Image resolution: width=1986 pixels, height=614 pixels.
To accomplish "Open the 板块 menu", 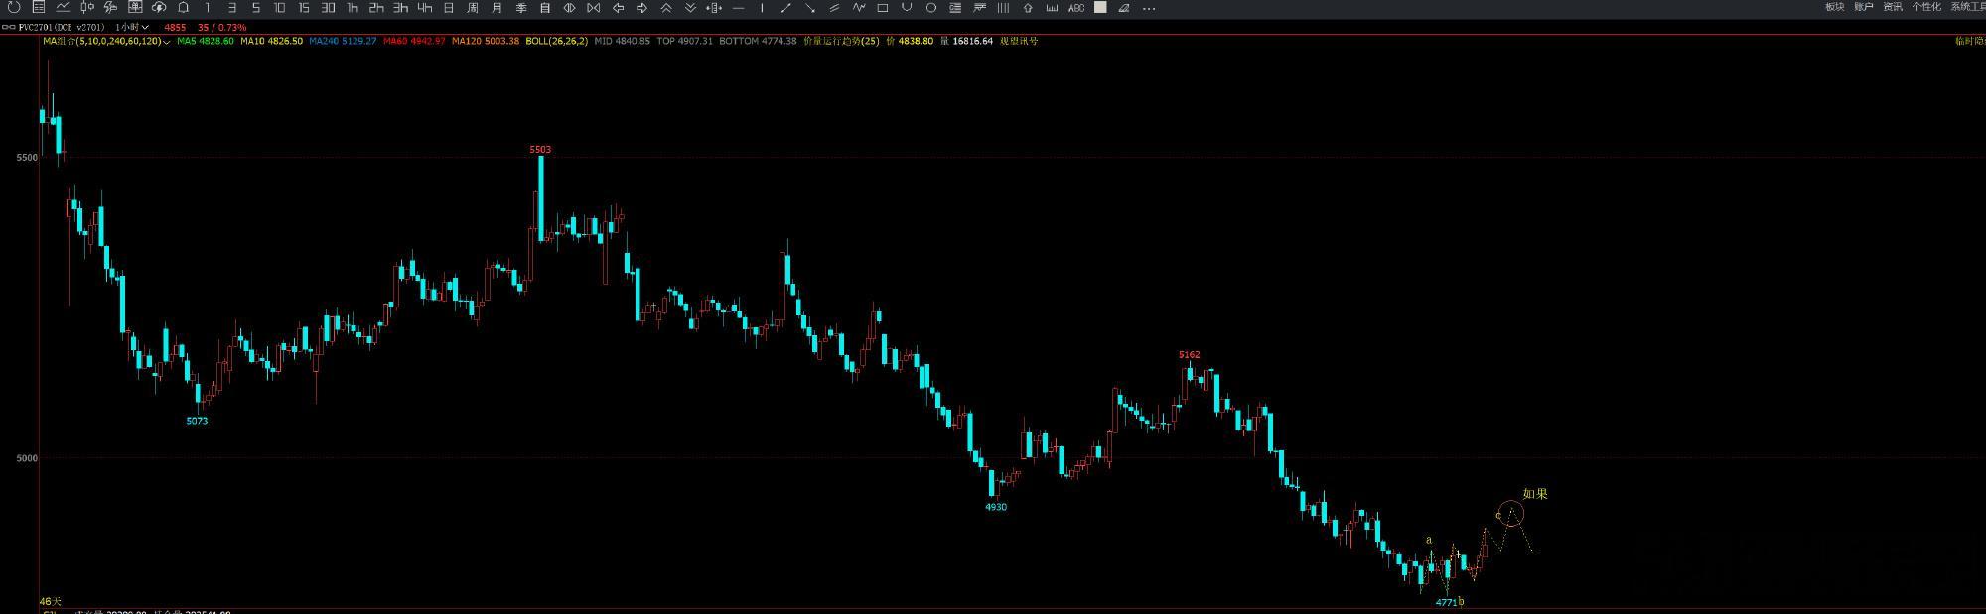I will coord(1834,7).
